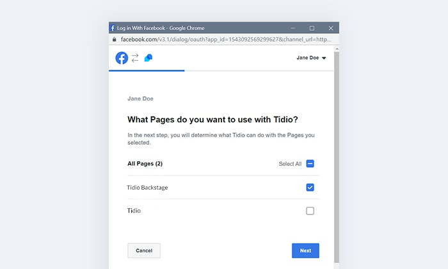Open the Jane Doe account dropdown
448x269 pixels.
(x=311, y=58)
